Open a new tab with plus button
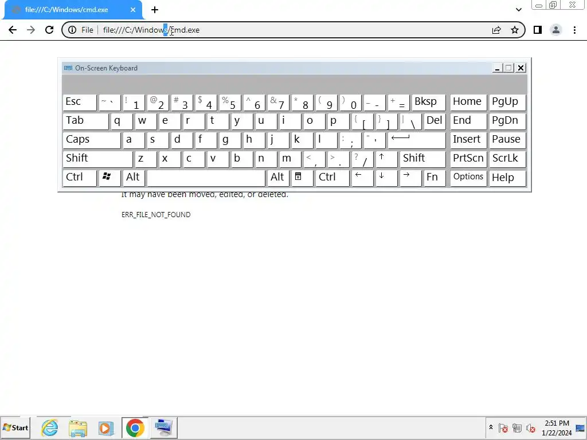587x440 pixels. 155,10
